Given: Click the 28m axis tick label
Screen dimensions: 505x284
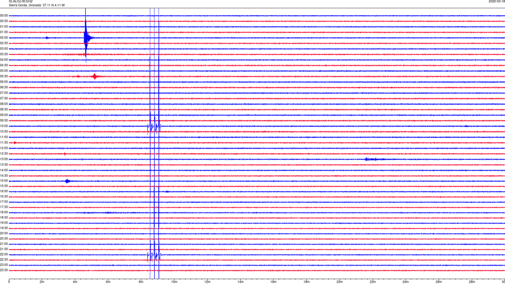Looking at the screenshot, I should tap(472, 282).
